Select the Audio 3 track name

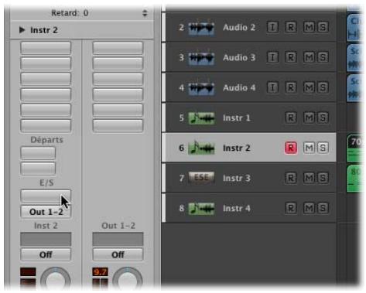click(x=239, y=57)
